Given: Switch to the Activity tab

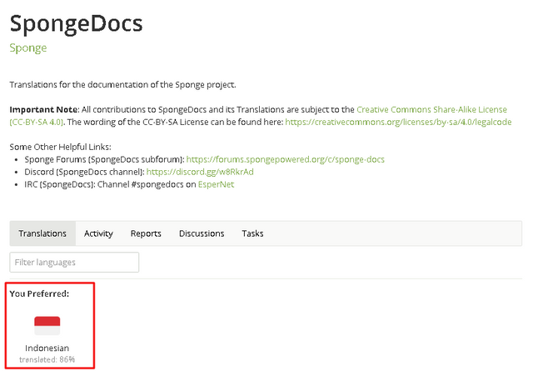Looking at the screenshot, I should [x=98, y=233].
